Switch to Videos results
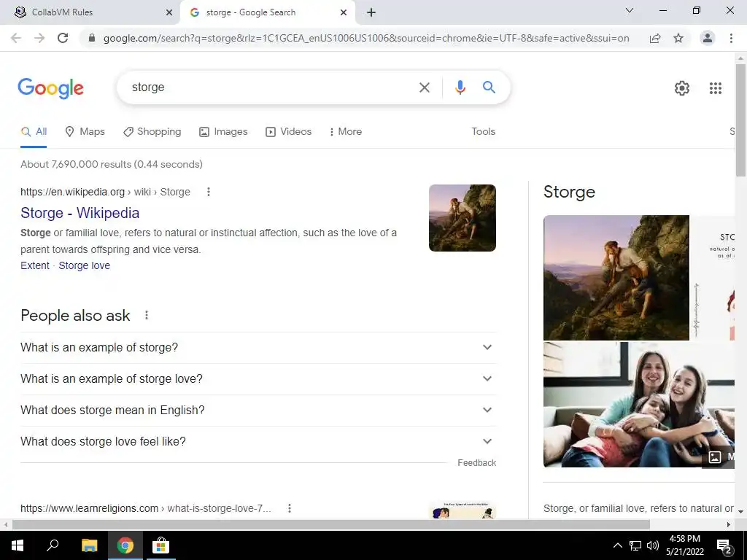This screenshot has width=747, height=560. [289, 132]
